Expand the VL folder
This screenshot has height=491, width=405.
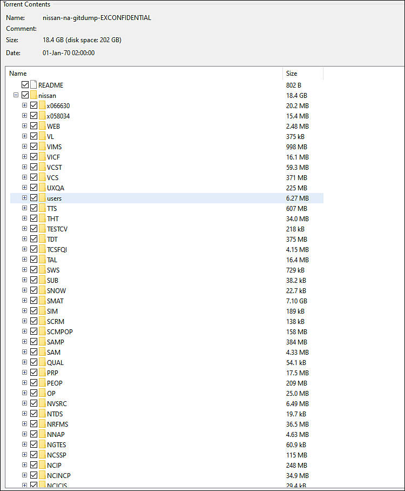click(24, 136)
